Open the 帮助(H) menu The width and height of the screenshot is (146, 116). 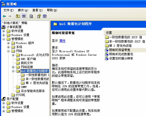coord(52,10)
